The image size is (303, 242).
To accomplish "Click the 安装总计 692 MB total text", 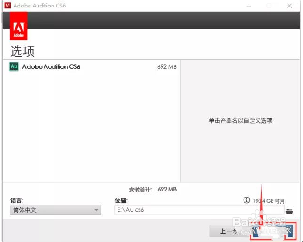I will tap(153, 190).
